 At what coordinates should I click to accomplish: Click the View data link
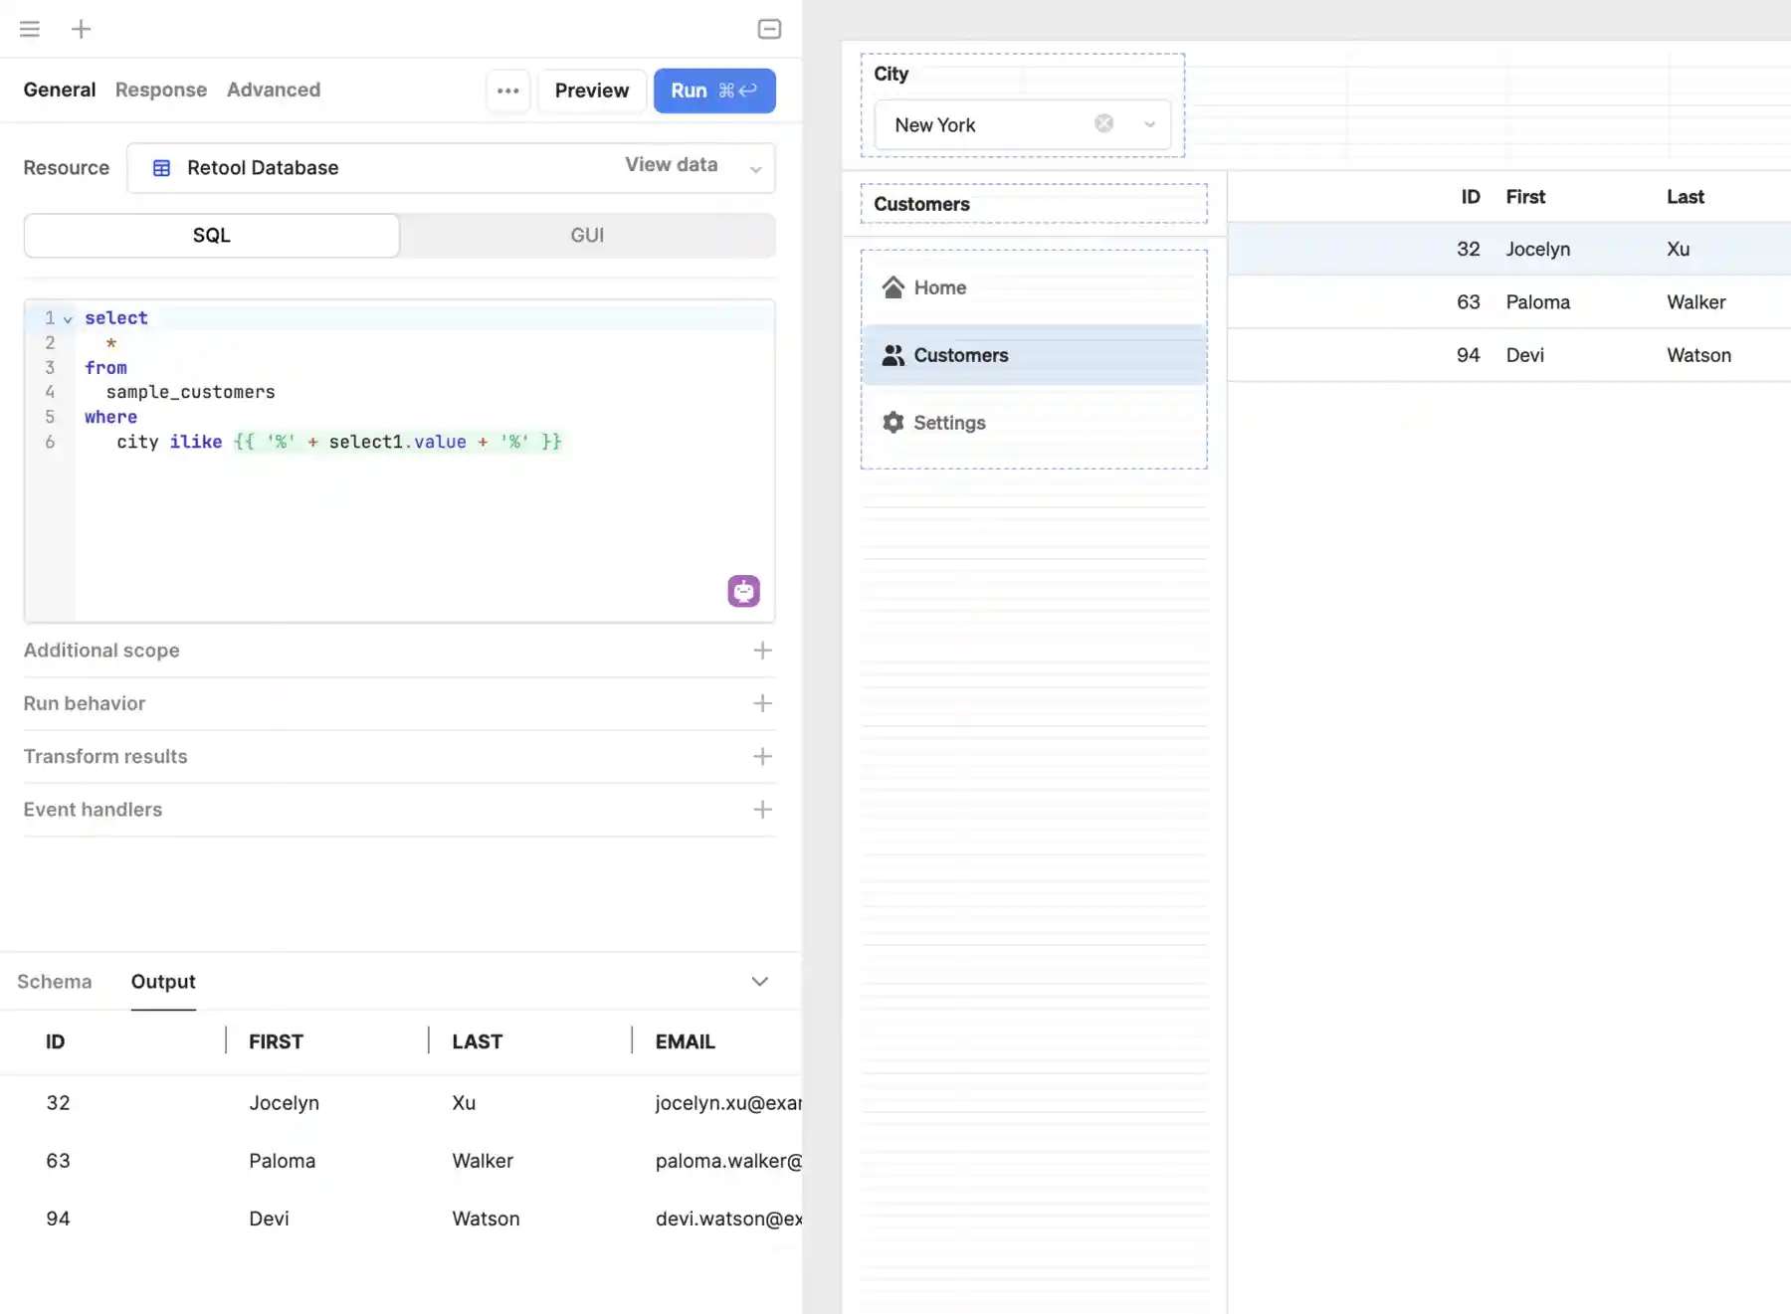coord(672,165)
